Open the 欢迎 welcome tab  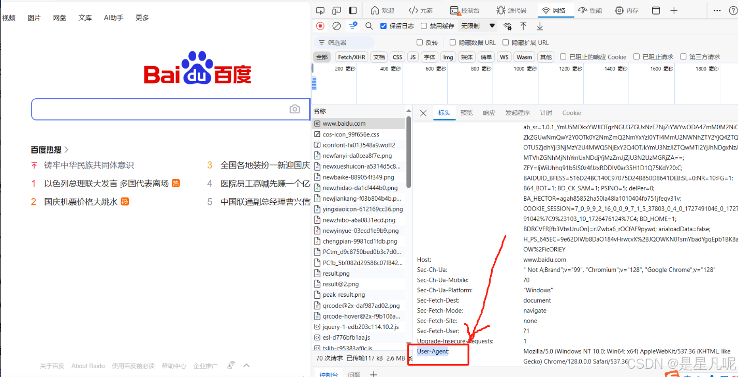(x=382, y=10)
